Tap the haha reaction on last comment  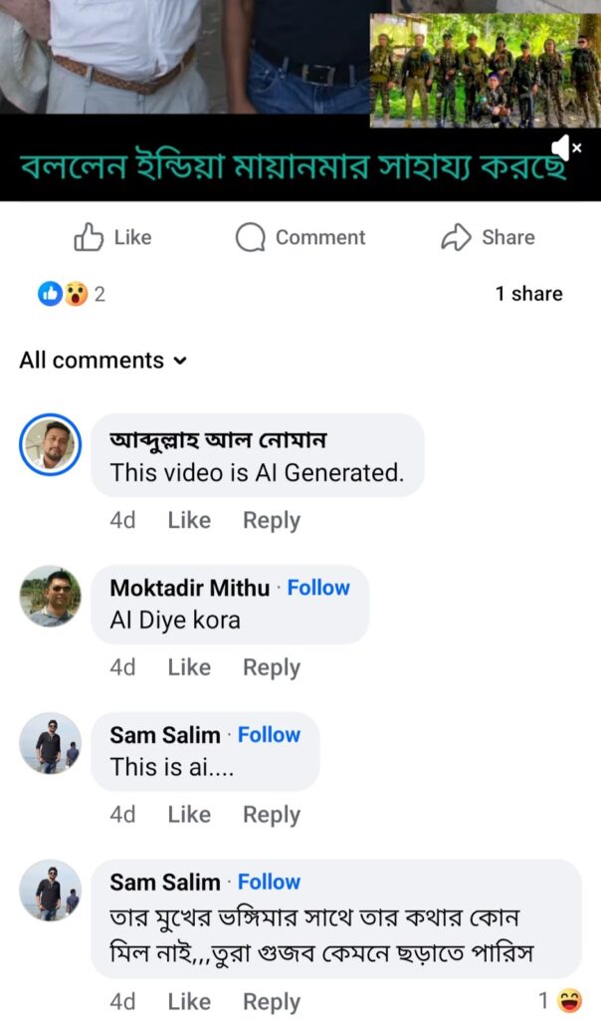coord(569,1000)
